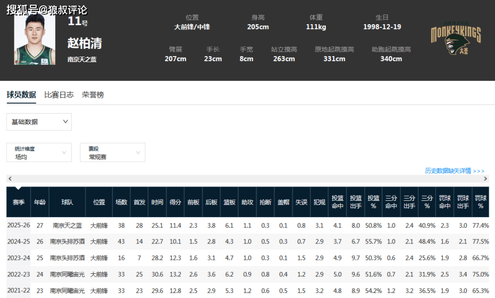Screen dimensions: 495x298
Task: Switch to the 荣誉榜 tab
Action: click(x=93, y=95)
